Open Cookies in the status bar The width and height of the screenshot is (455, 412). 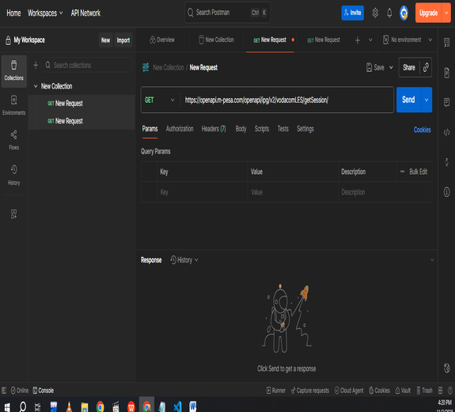click(x=379, y=391)
